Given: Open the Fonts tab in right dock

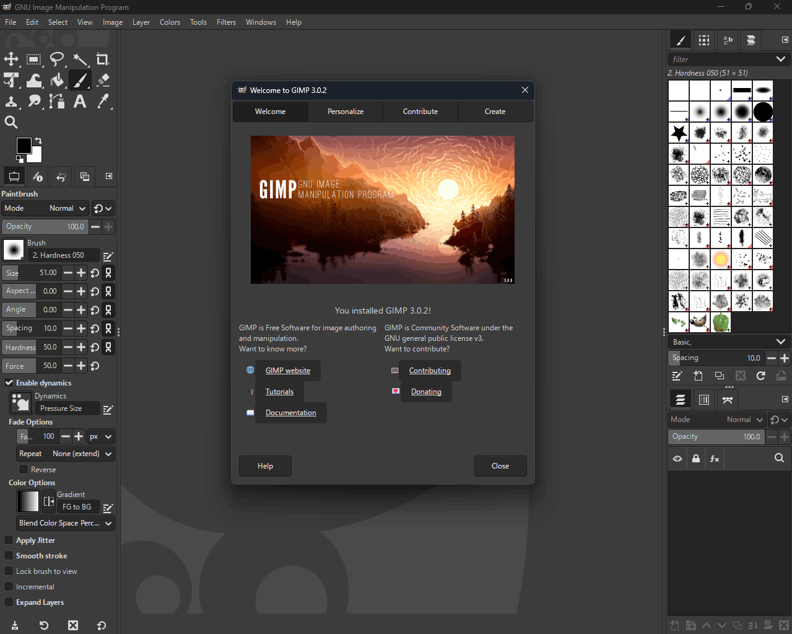Looking at the screenshot, I should click(728, 40).
